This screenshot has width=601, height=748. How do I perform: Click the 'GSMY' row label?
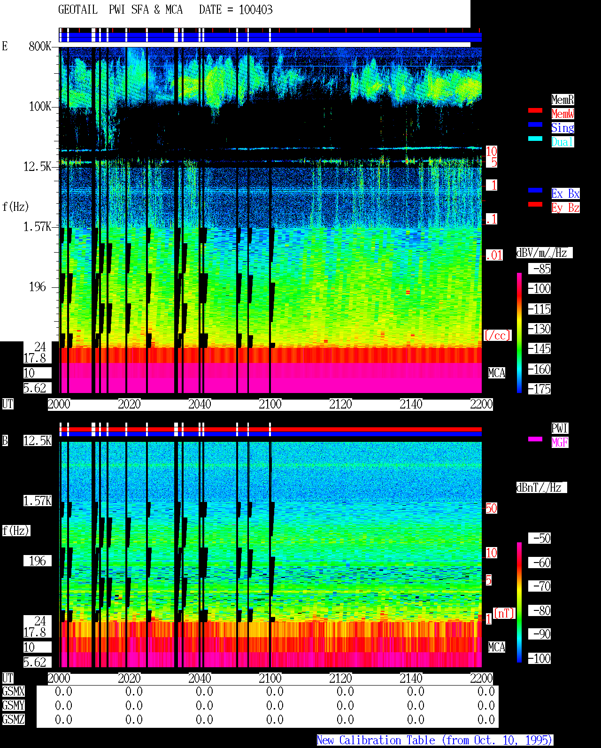click(13, 705)
